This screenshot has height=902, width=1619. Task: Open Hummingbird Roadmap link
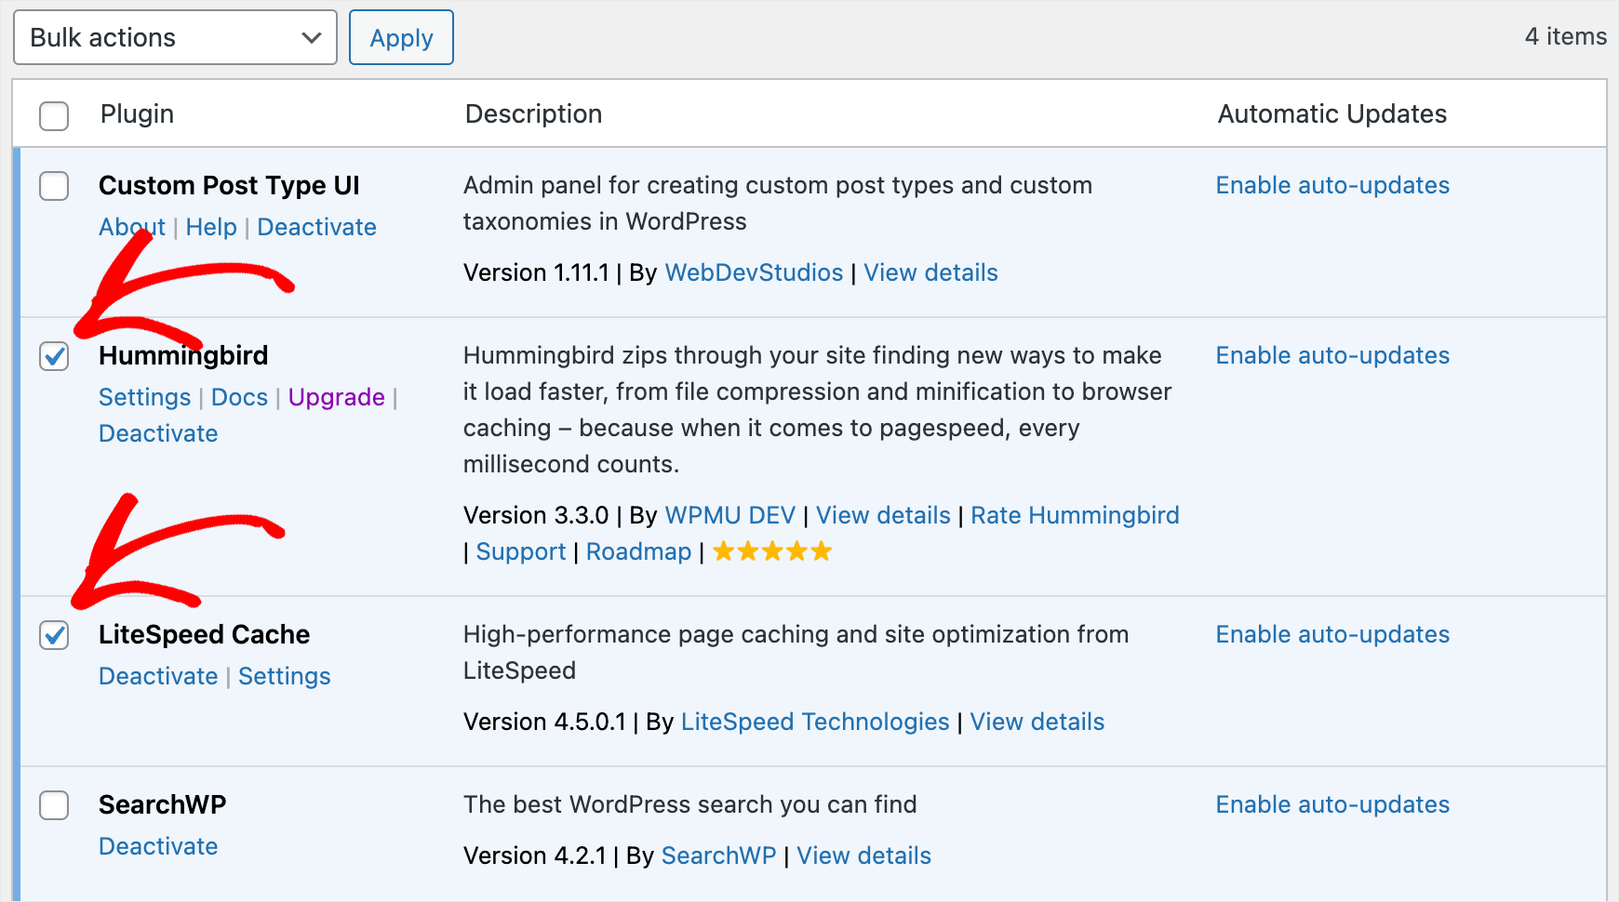(x=638, y=551)
